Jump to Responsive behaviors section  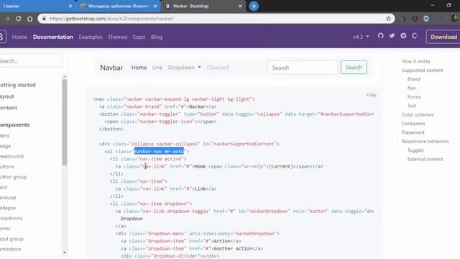pos(425,141)
